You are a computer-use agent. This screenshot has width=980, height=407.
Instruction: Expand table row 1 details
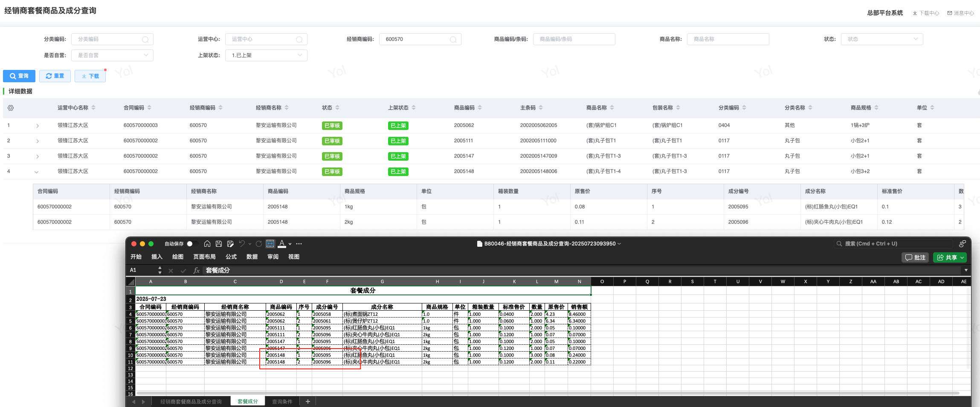click(x=38, y=126)
